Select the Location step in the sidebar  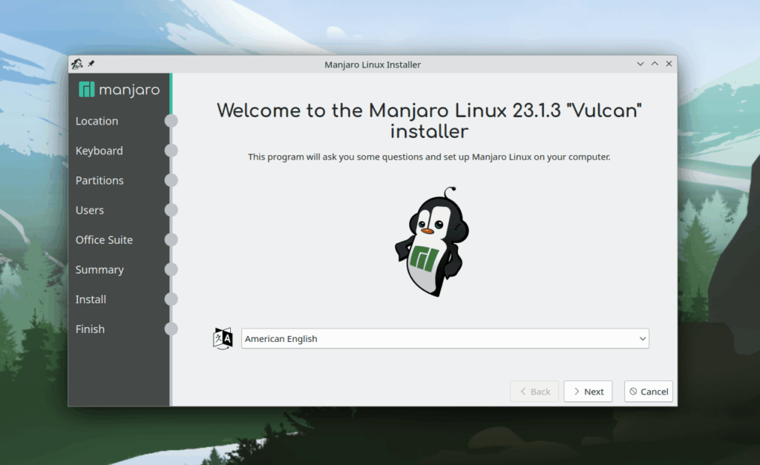tap(96, 121)
